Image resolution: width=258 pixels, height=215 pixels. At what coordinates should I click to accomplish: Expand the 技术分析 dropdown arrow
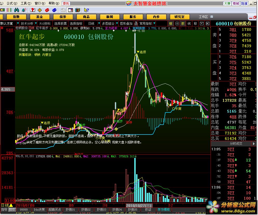point(36,23)
